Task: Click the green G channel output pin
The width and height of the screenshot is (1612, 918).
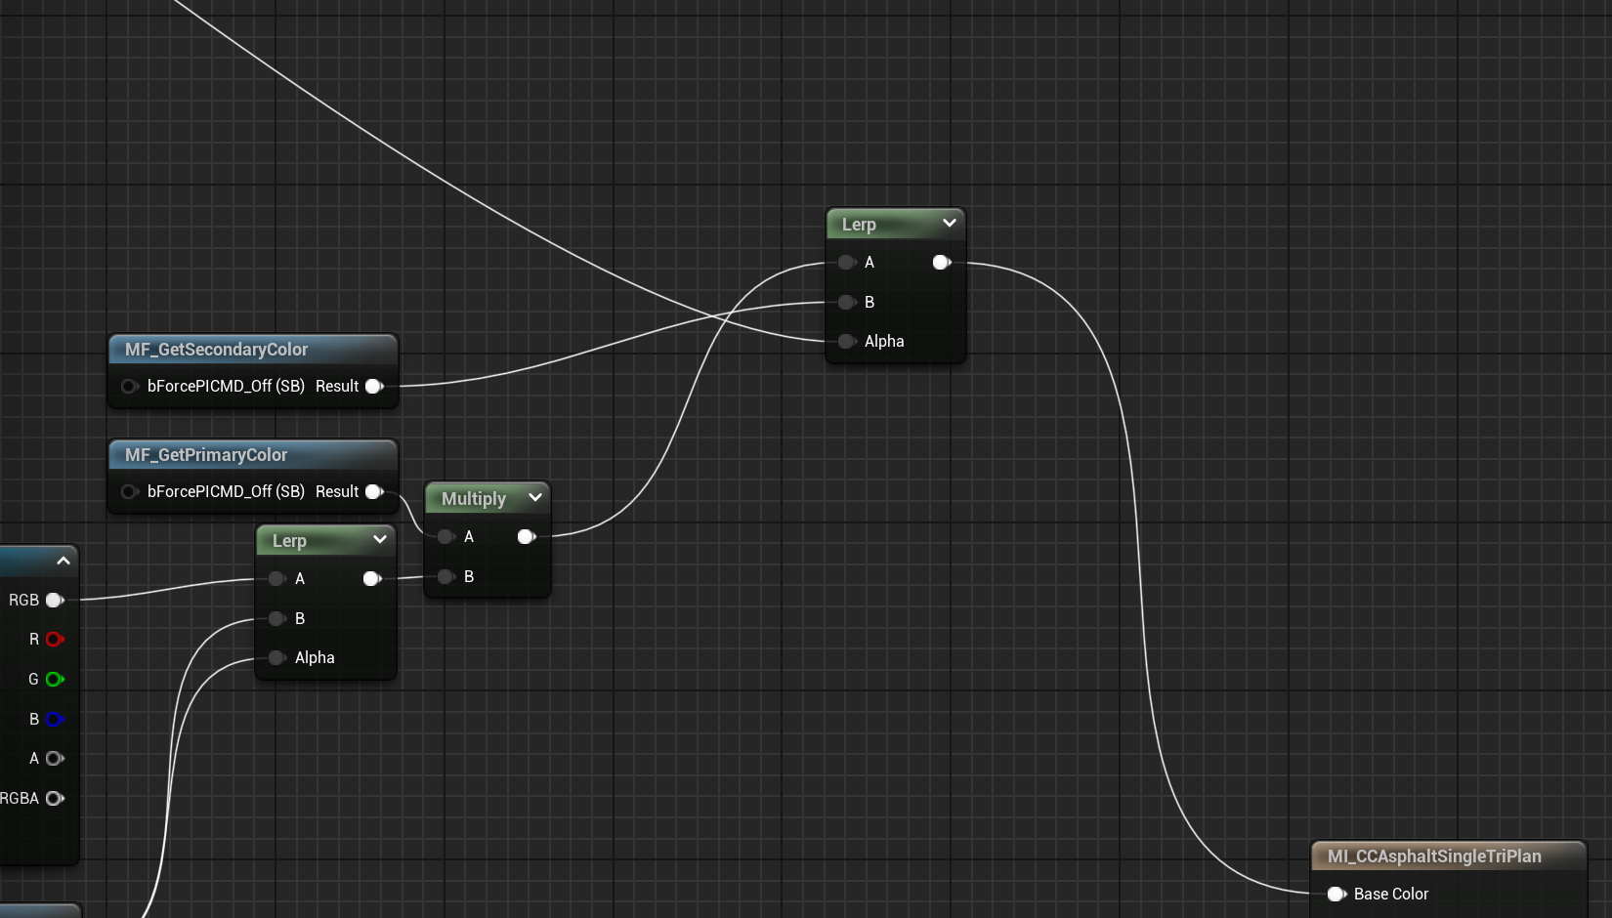Action: tap(55, 679)
